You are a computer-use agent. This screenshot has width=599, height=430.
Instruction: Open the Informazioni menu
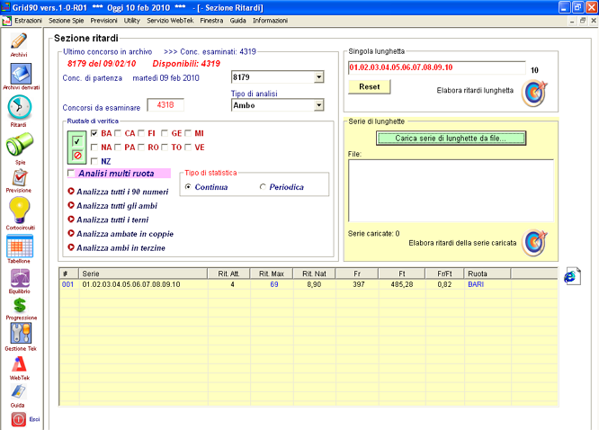[271, 21]
